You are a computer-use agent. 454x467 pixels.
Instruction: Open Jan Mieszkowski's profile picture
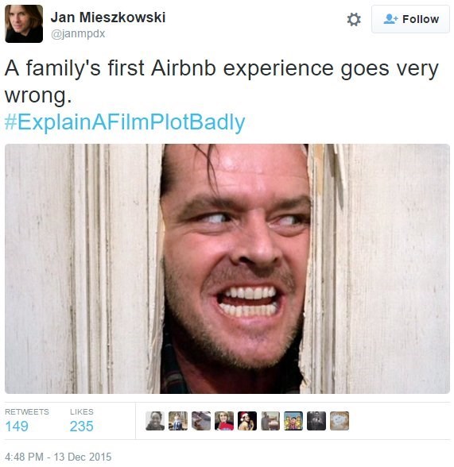point(24,24)
